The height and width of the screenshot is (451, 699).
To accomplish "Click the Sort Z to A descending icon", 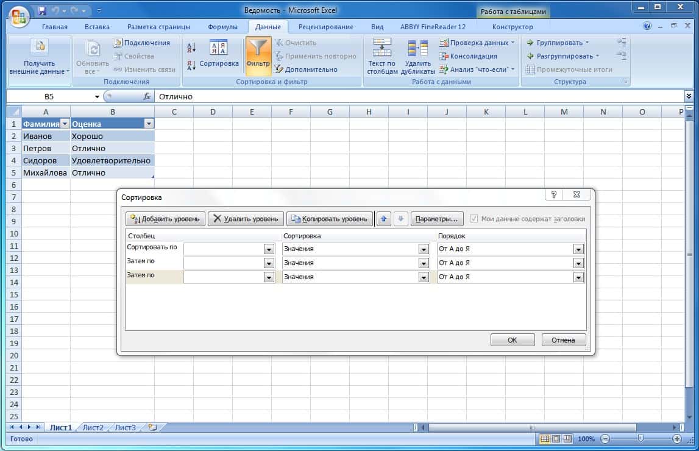I will coord(191,65).
